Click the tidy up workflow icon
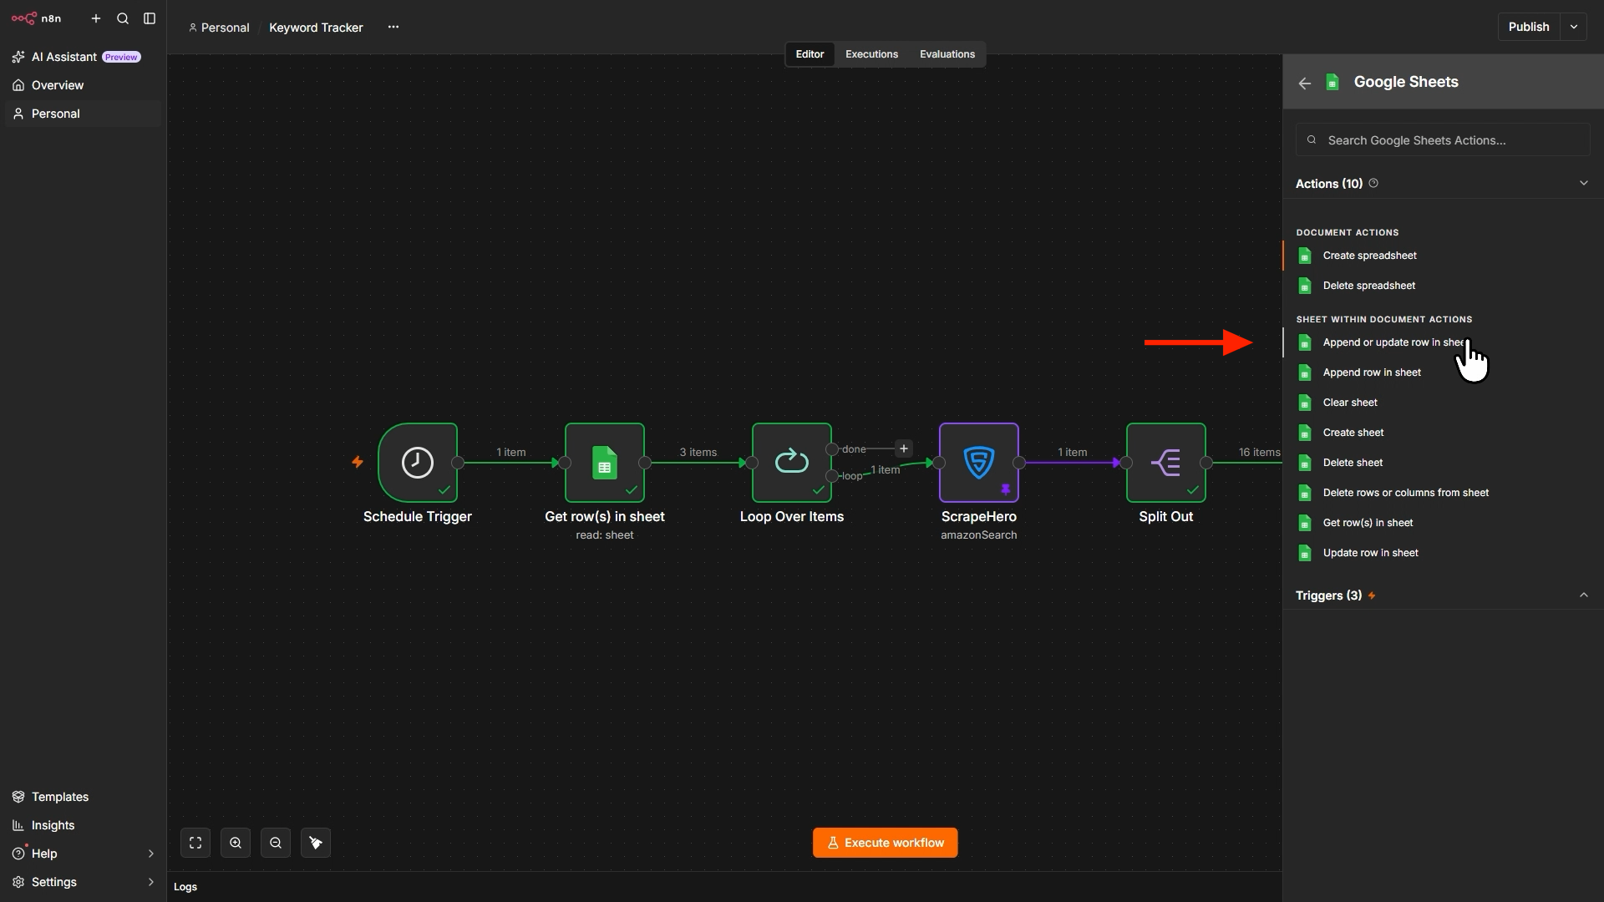This screenshot has width=1604, height=902. coord(316,843)
